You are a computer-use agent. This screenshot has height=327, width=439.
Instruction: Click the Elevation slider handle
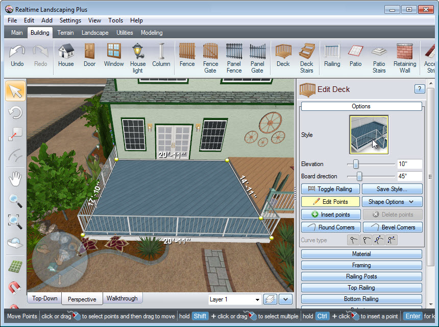click(356, 164)
